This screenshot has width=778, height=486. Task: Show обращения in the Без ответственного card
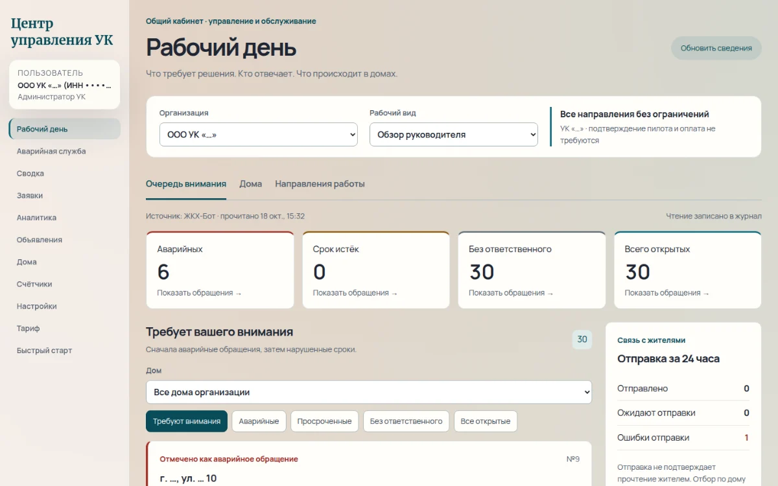tap(511, 293)
